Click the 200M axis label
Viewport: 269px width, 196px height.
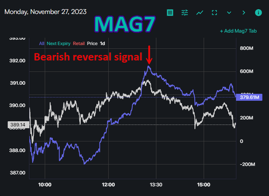[x=246, y=118]
